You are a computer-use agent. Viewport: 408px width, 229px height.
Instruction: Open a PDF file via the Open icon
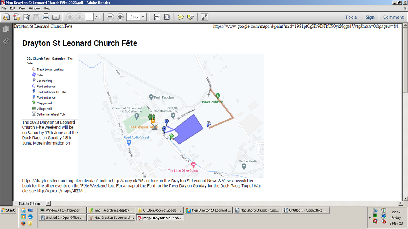point(7,17)
